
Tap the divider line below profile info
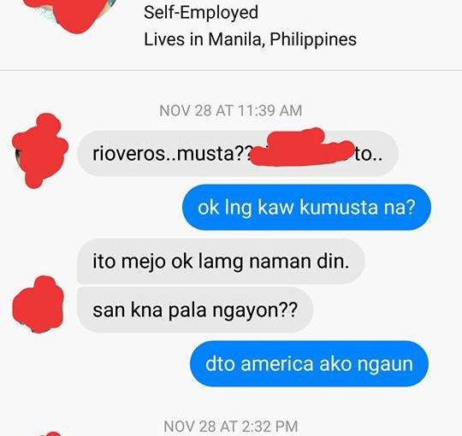click(231, 70)
